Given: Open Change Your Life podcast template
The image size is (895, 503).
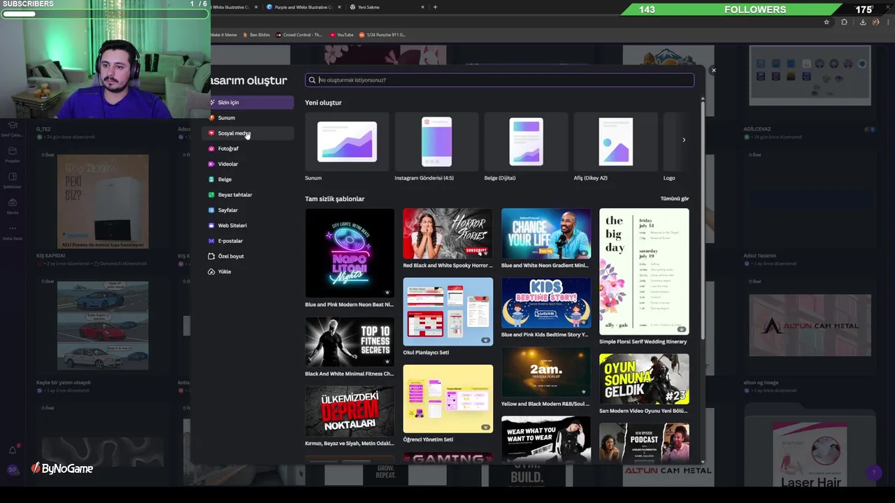Looking at the screenshot, I should pos(546,233).
